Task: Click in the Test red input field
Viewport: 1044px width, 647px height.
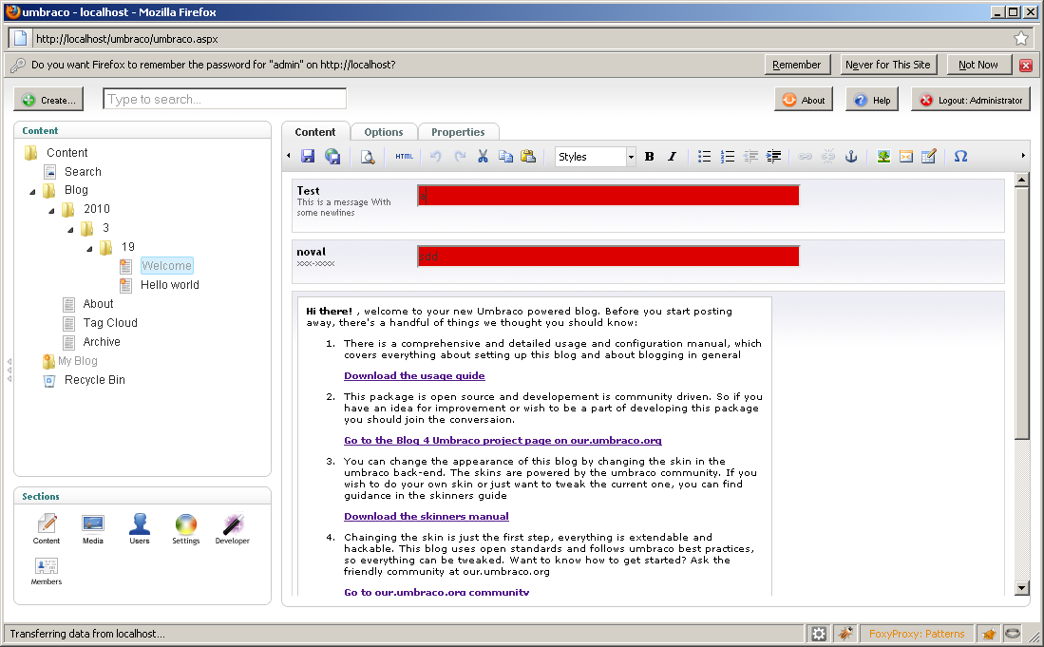Action: tap(608, 196)
